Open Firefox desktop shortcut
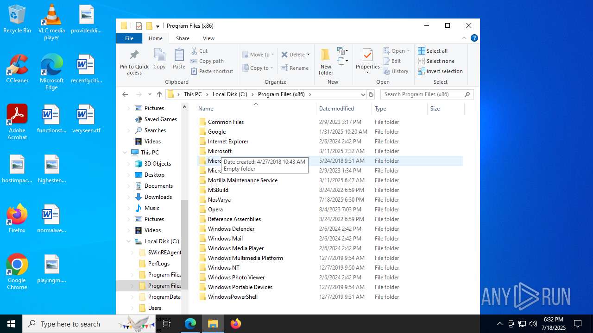The height and width of the screenshot is (333, 593). pyautogui.click(x=17, y=218)
